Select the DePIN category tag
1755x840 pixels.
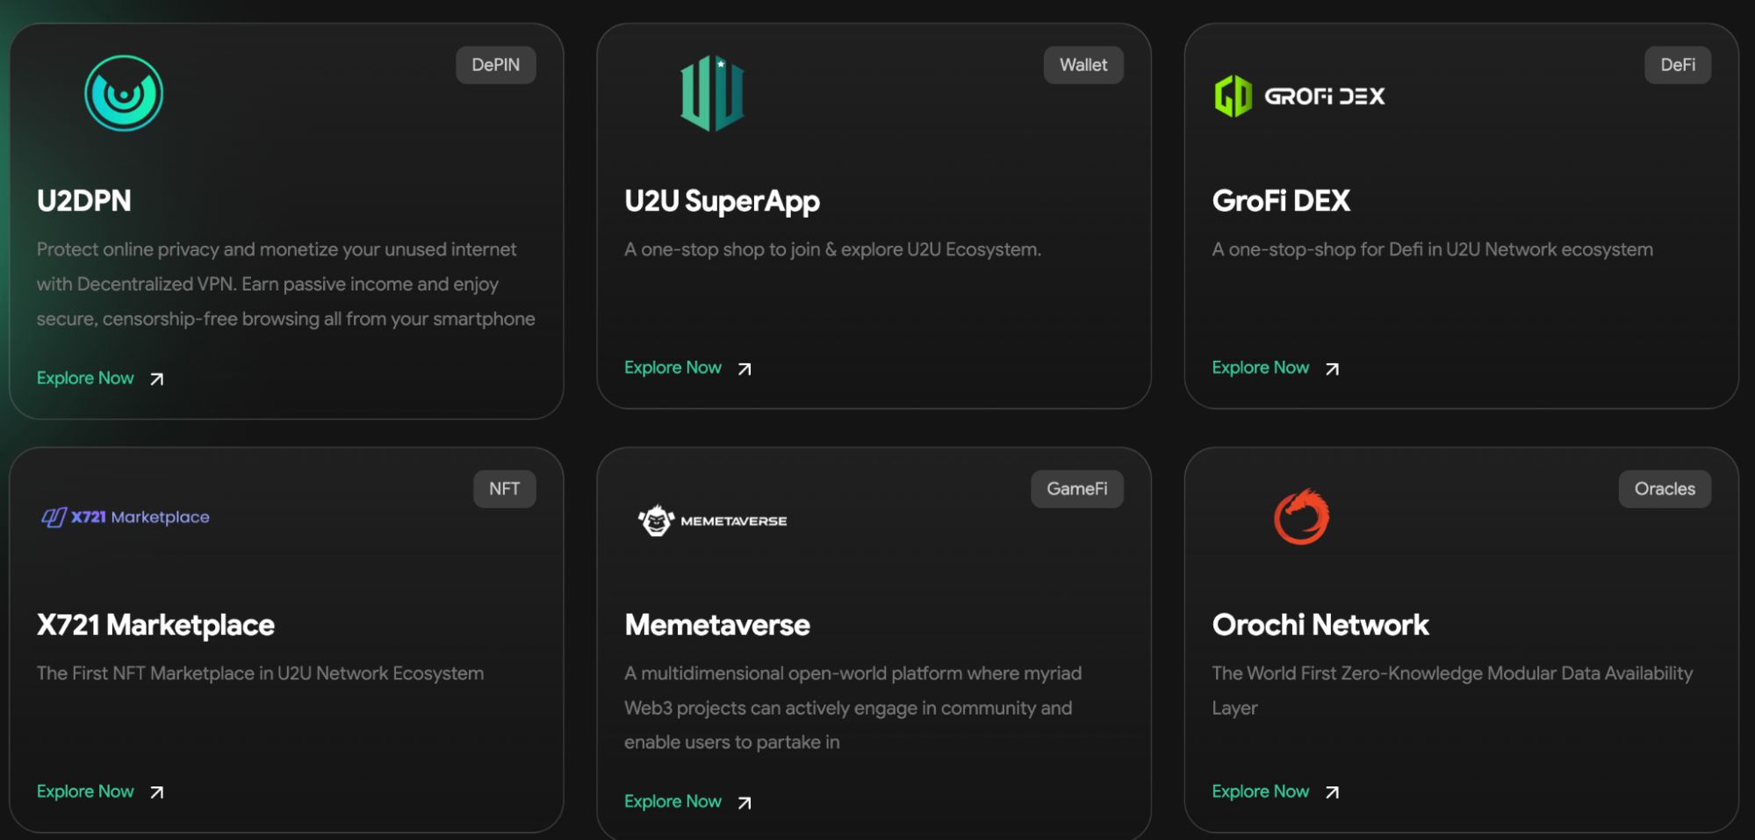click(495, 65)
